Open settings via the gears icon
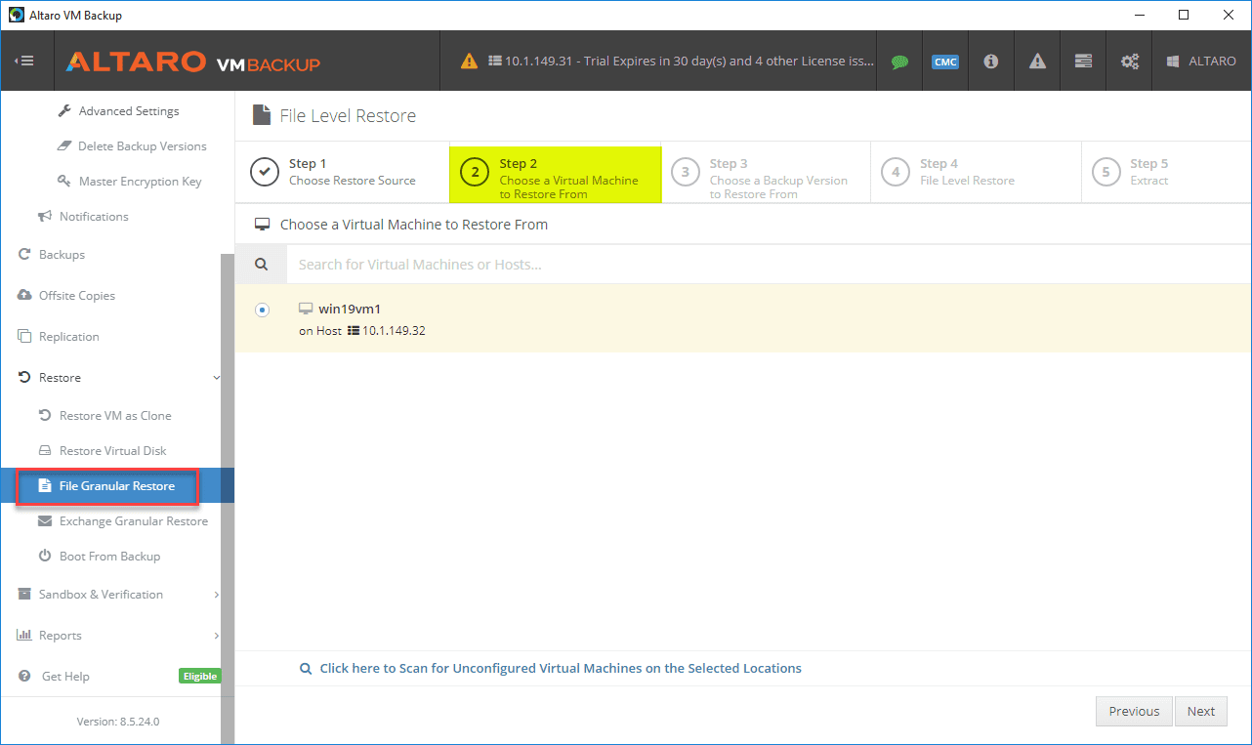 [1129, 61]
